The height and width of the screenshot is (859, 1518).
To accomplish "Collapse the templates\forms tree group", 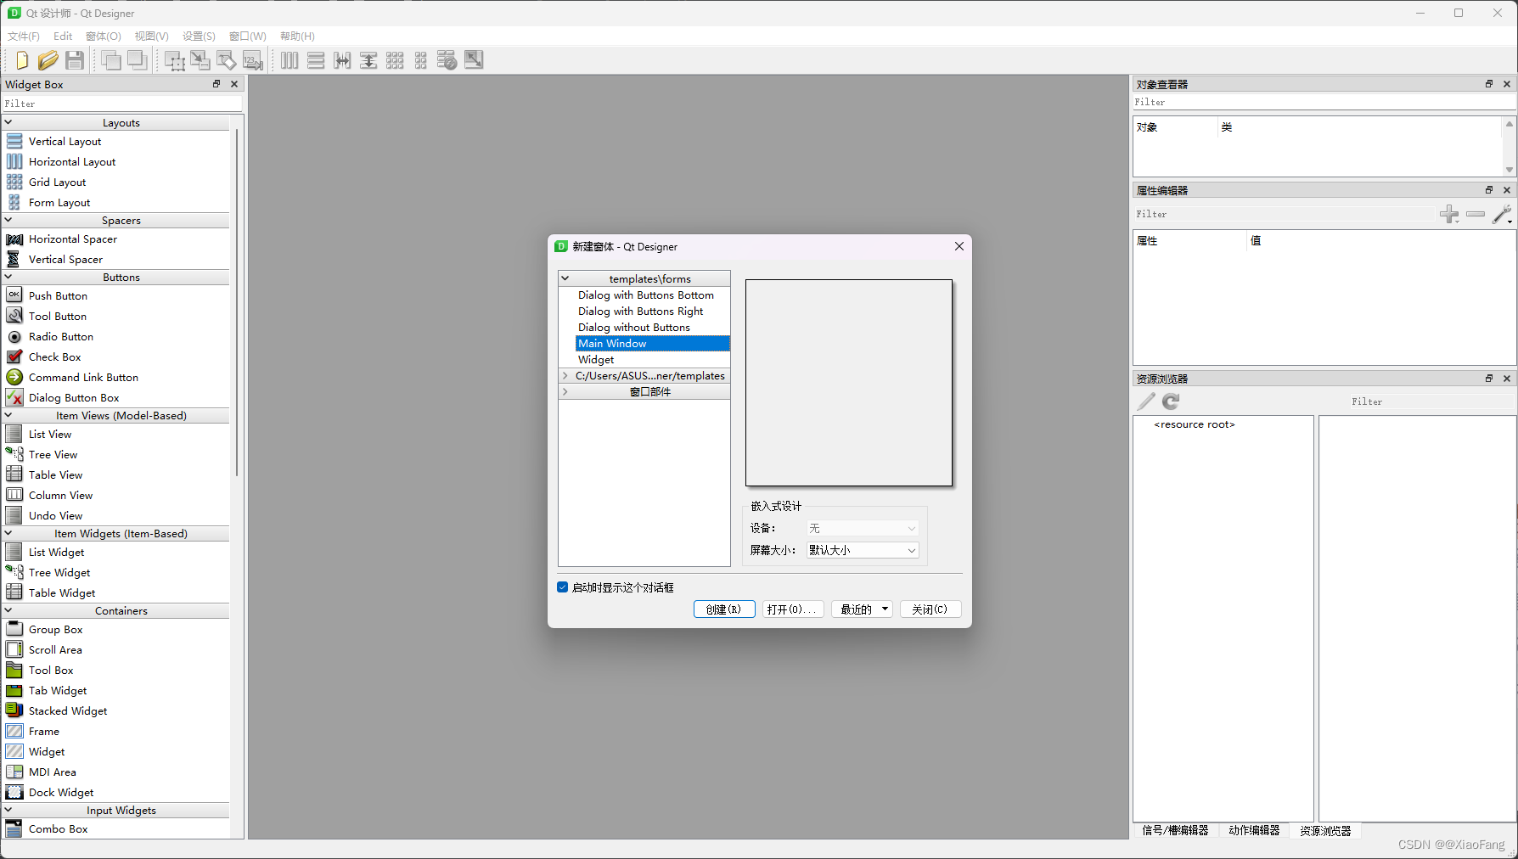I will coord(565,278).
